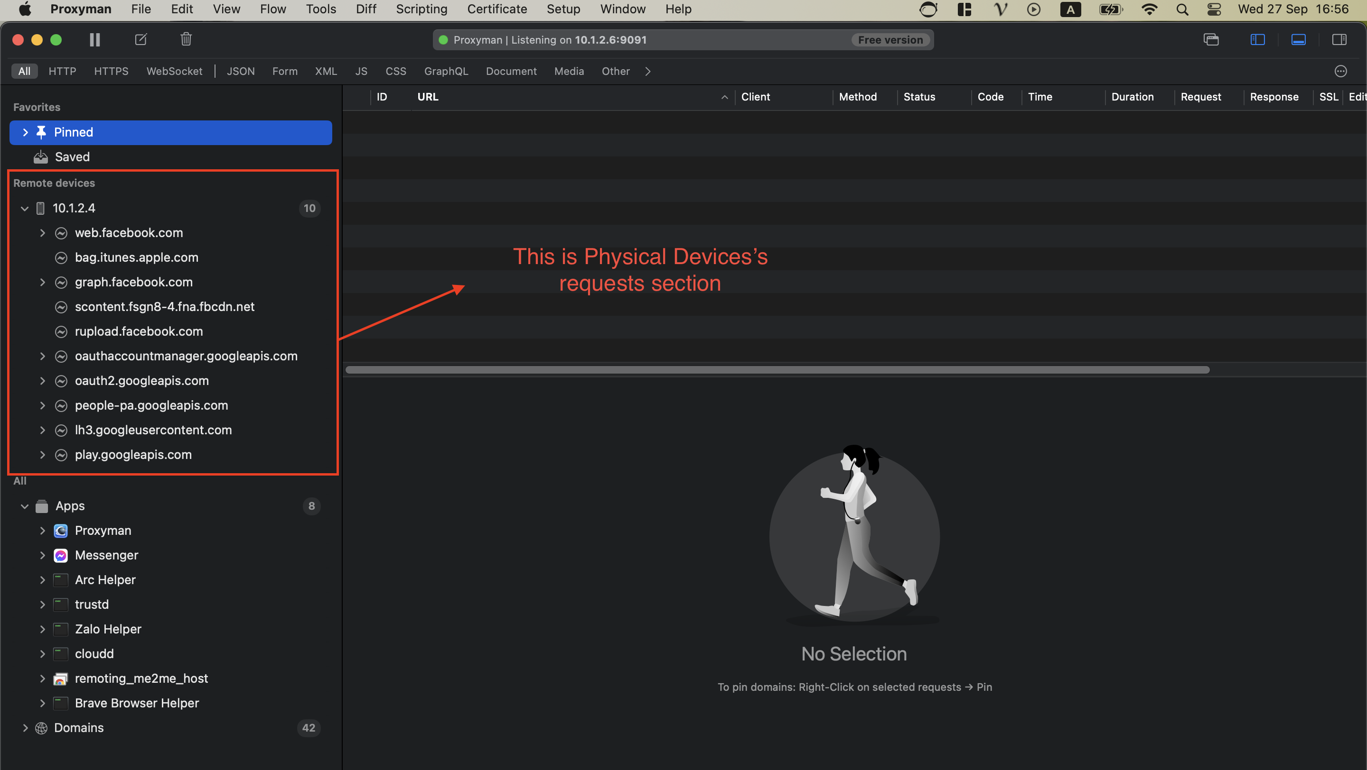Collapse the 10.1.2.4 device tree
The width and height of the screenshot is (1367, 770).
pyautogui.click(x=24, y=208)
